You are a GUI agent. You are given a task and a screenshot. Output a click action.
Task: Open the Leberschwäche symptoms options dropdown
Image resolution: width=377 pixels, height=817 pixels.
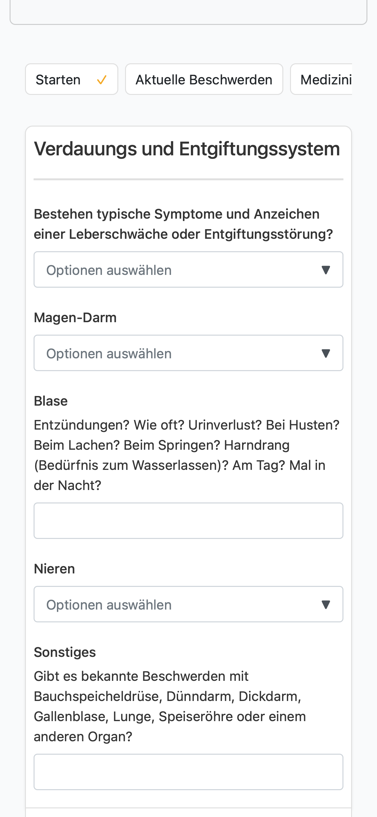tap(188, 269)
